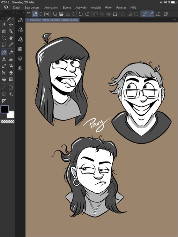Screen dimensions: 178x237
Task: Select the Decoration grass brush tool
Action: click(11, 59)
